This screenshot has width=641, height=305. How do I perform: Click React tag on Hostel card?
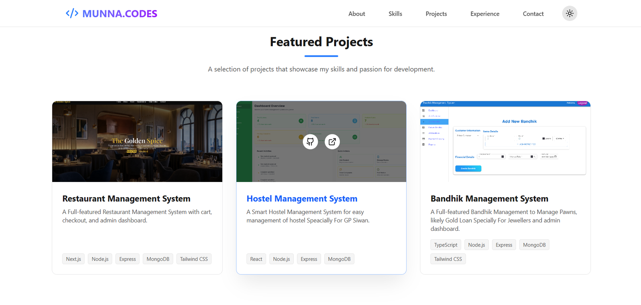coord(256,259)
